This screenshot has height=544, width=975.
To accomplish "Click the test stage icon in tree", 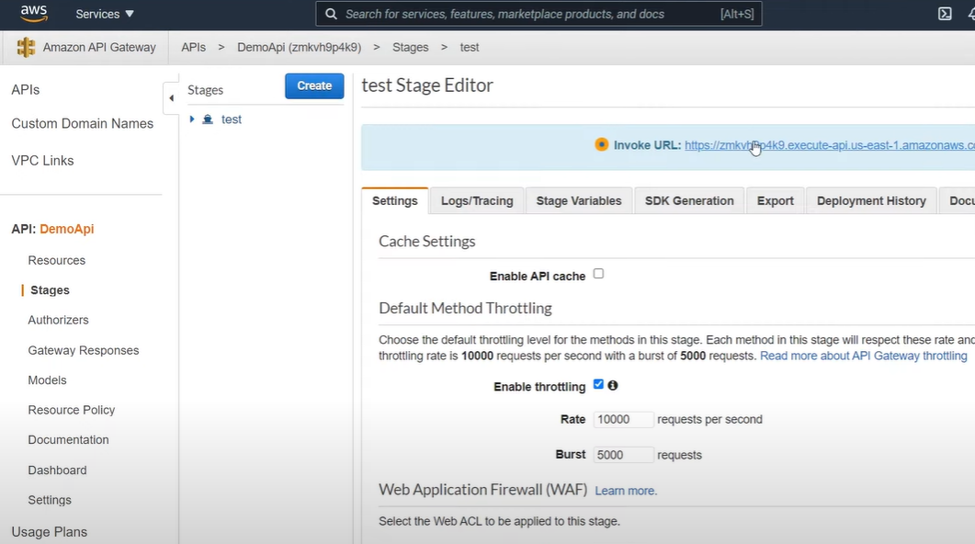I will coord(208,119).
